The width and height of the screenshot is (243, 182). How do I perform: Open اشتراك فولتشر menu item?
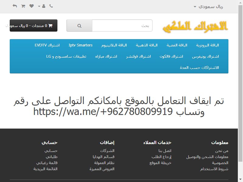[139, 56]
